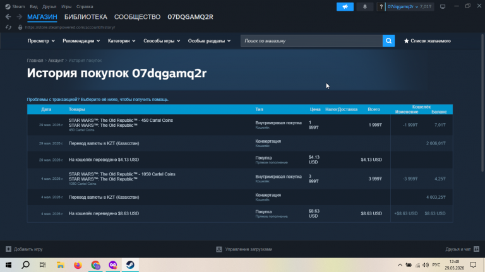Click the magnifier search button
The height and width of the screenshot is (272, 485).
coord(388,41)
